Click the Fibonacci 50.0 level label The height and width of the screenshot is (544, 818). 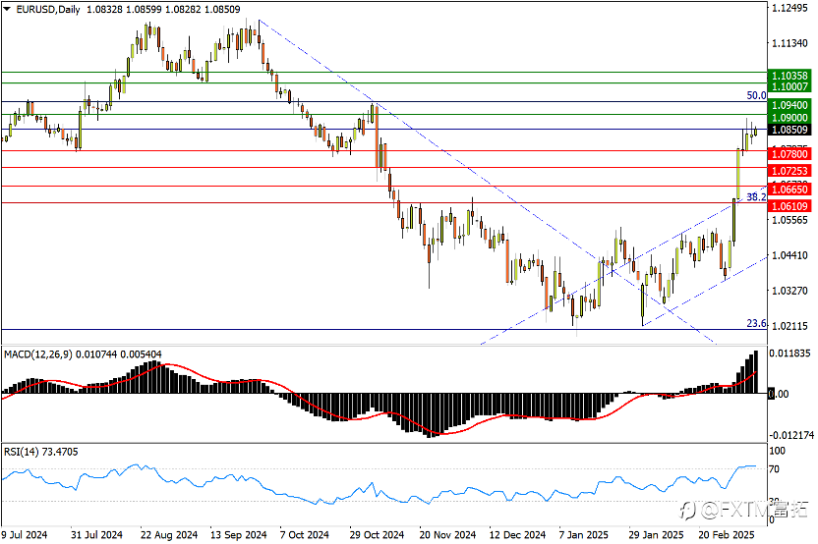pos(756,95)
